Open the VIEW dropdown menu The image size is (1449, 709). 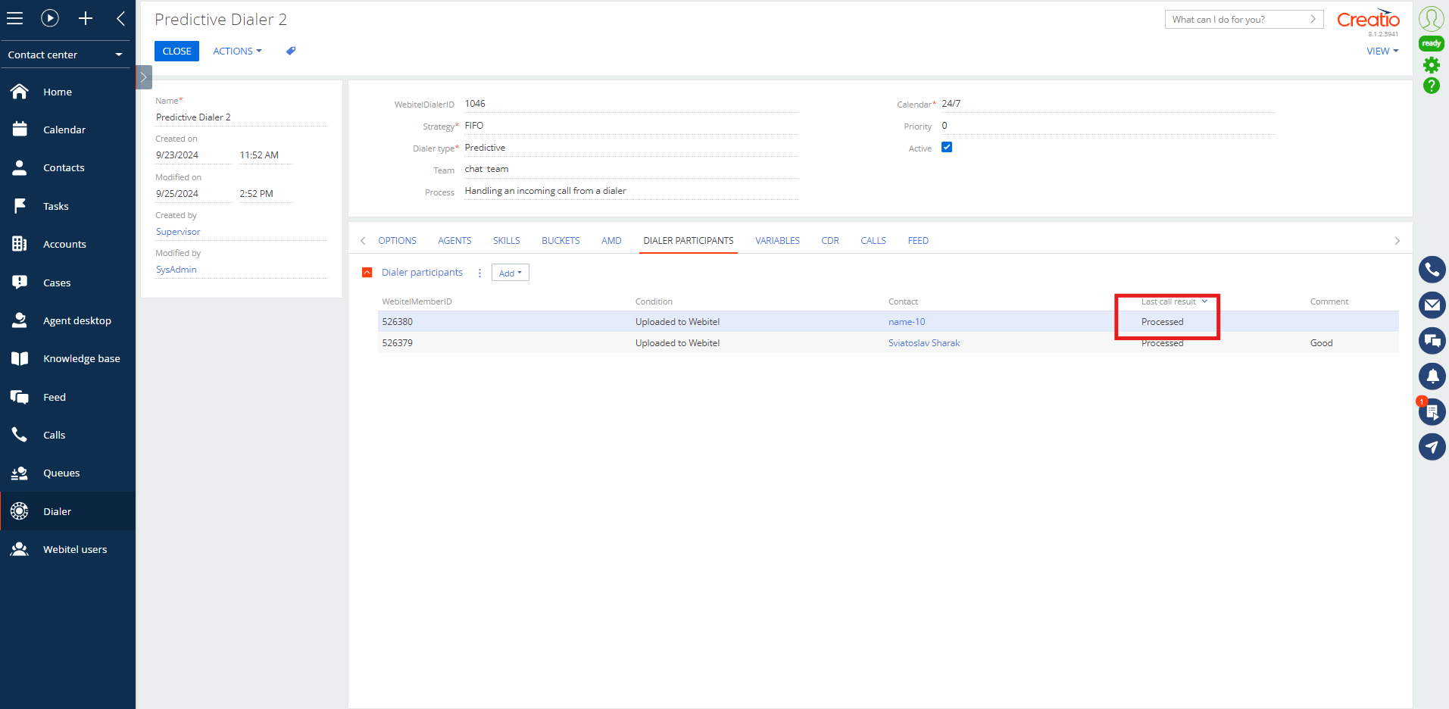click(x=1382, y=51)
